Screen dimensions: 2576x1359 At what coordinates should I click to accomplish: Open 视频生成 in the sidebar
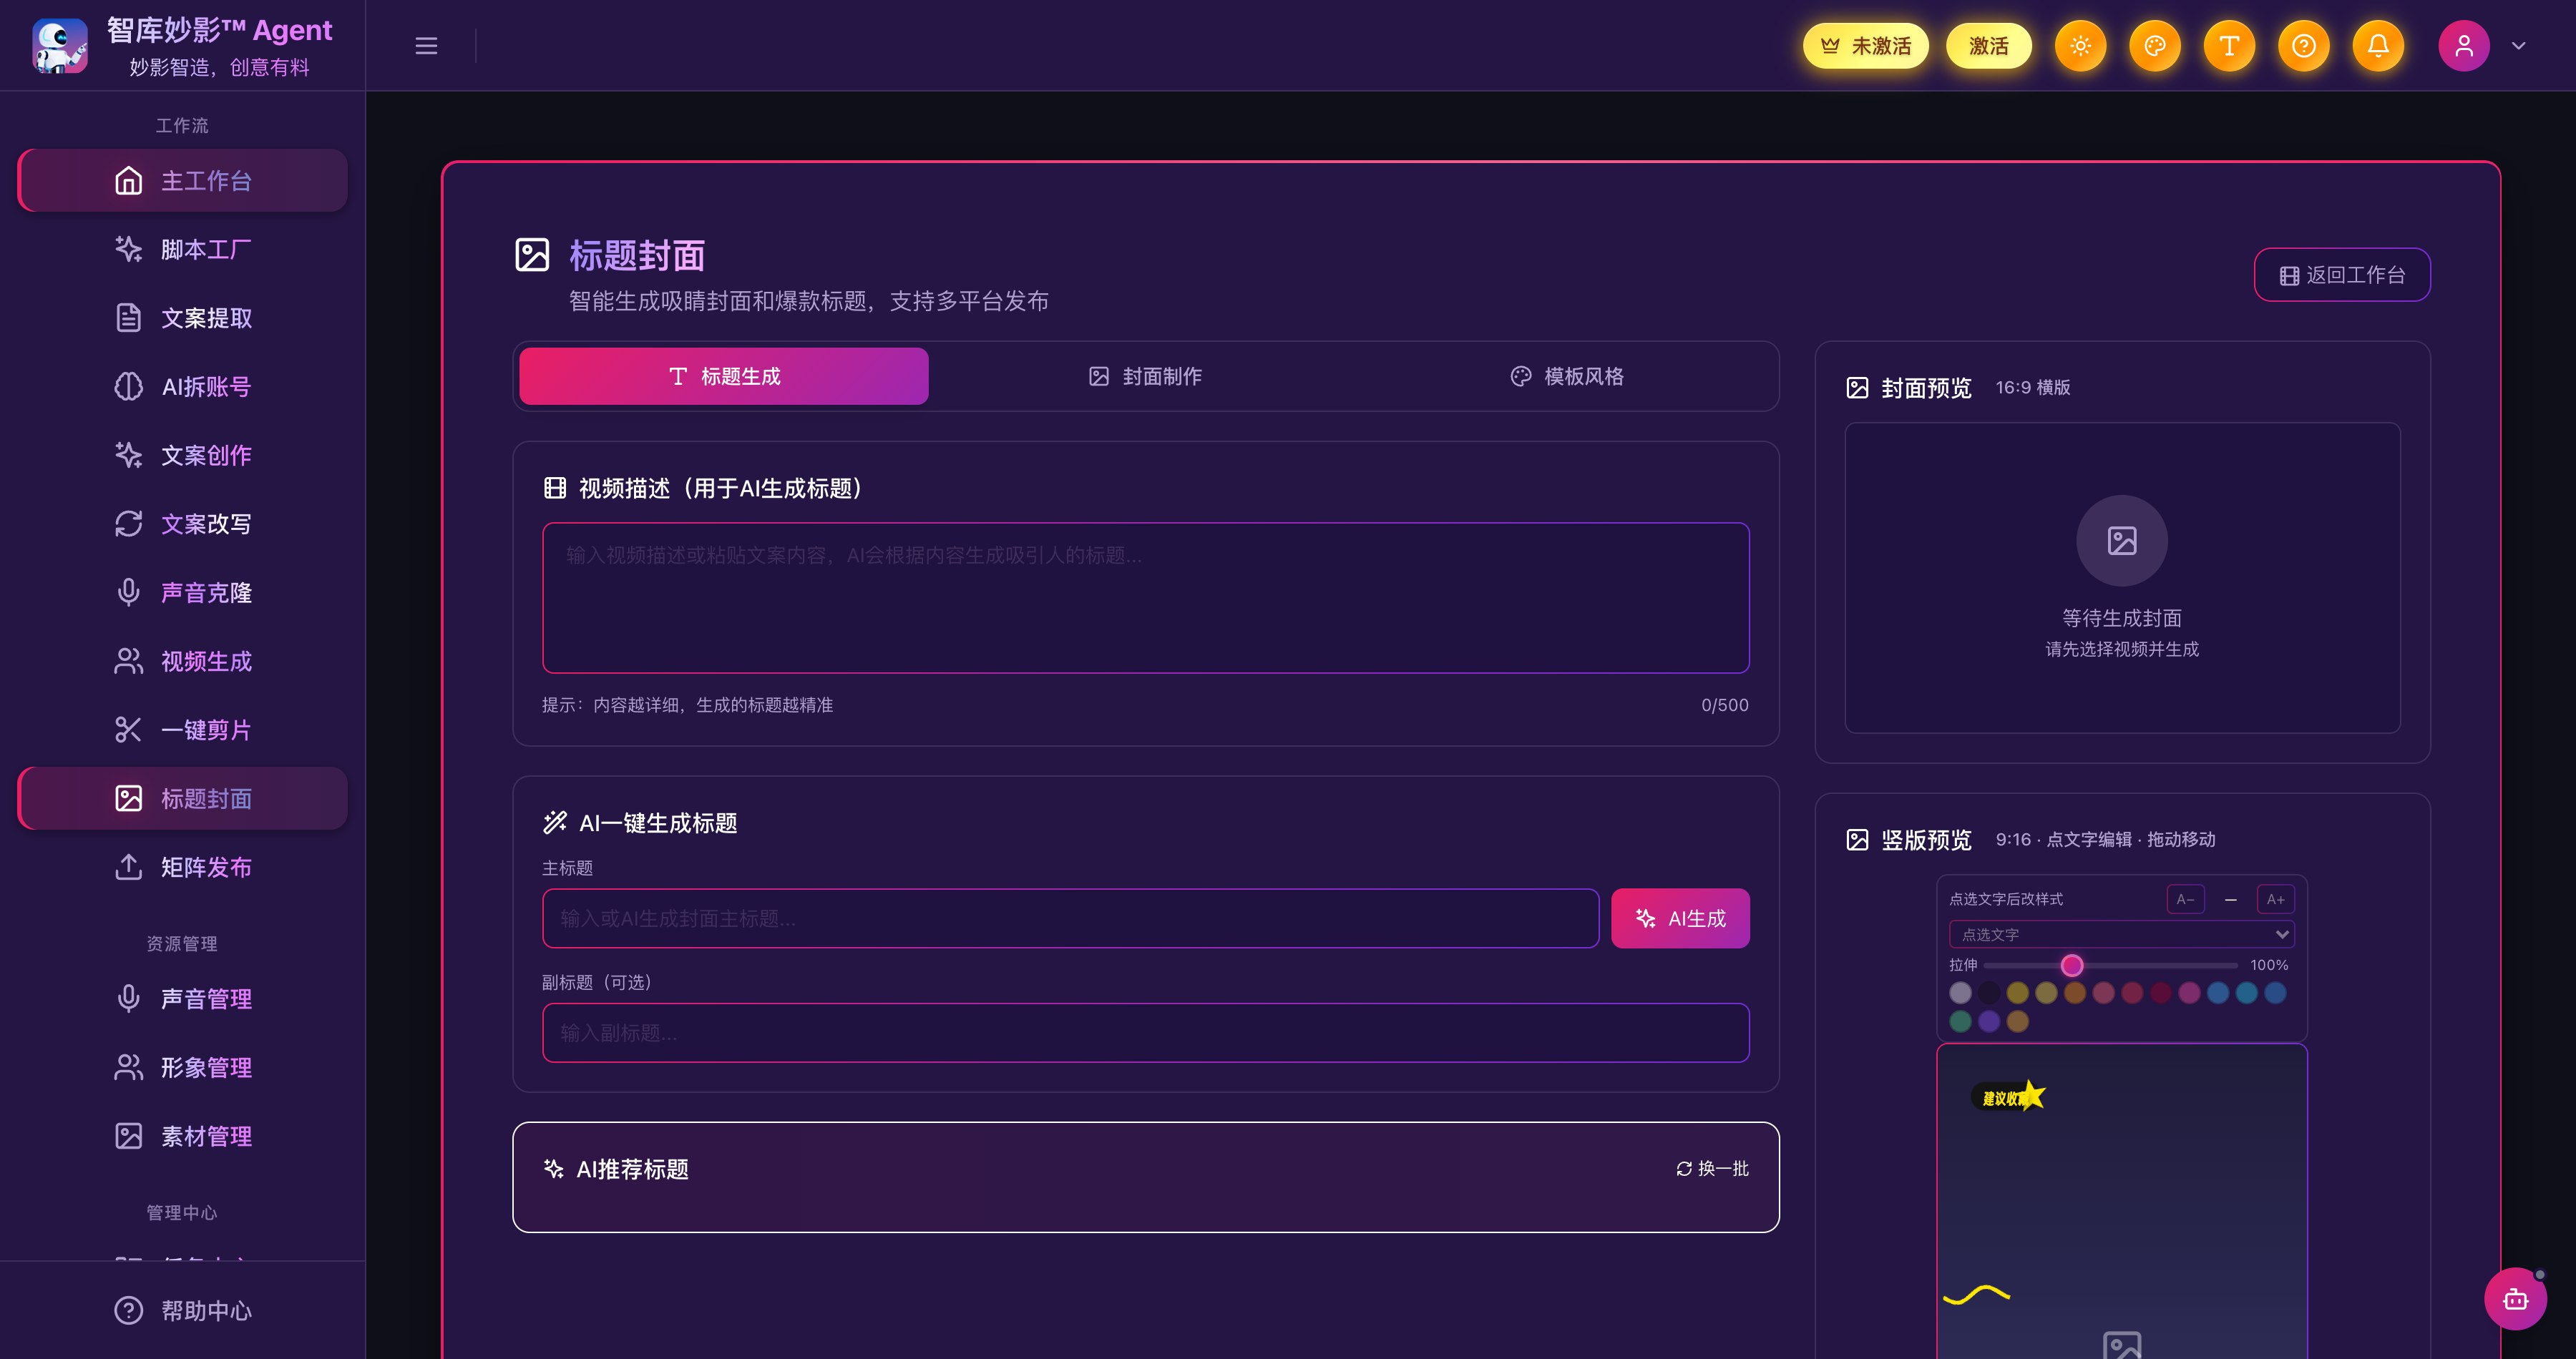183,662
